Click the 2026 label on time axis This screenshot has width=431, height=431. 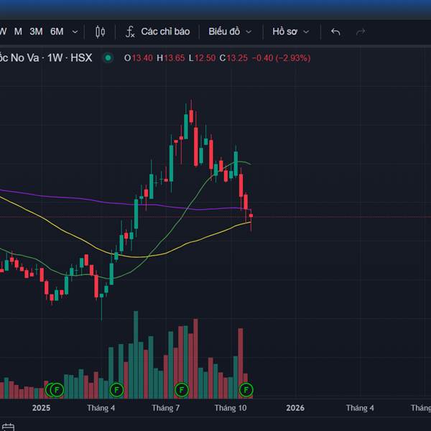click(295, 408)
